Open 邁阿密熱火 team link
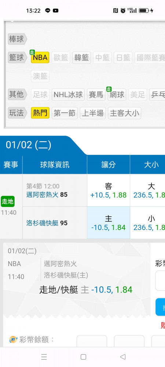Screen dimensions: 165x367 click(x=42, y=195)
